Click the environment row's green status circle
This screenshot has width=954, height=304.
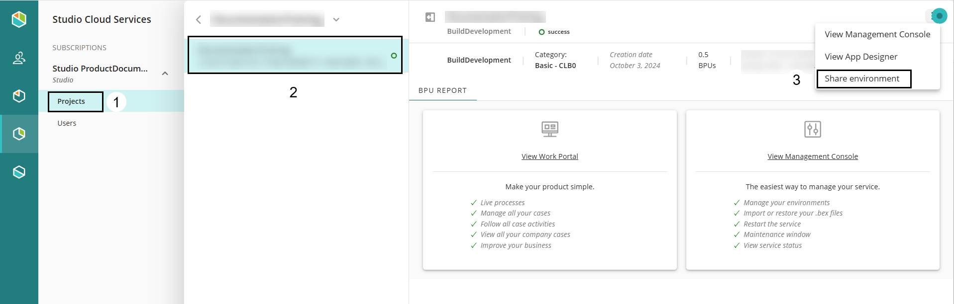click(x=394, y=56)
